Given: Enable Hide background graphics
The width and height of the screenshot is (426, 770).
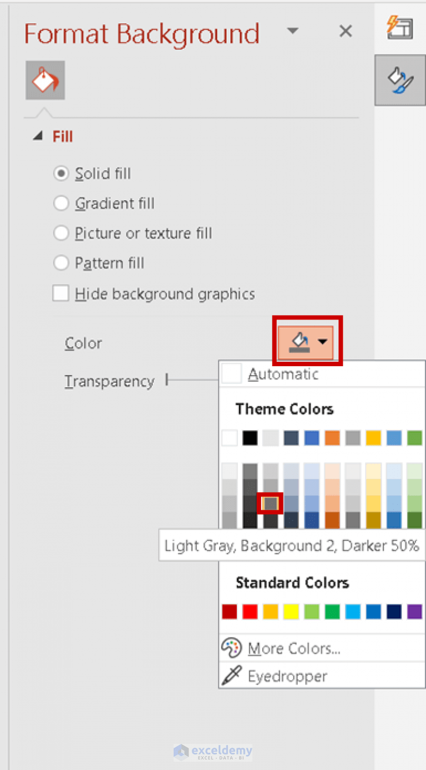Looking at the screenshot, I should pos(61,293).
